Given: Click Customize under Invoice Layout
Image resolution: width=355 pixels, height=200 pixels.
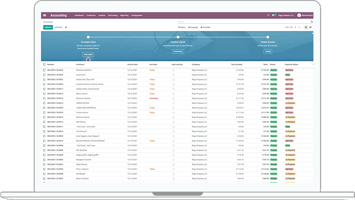Looking at the screenshot, I should 178,52.
